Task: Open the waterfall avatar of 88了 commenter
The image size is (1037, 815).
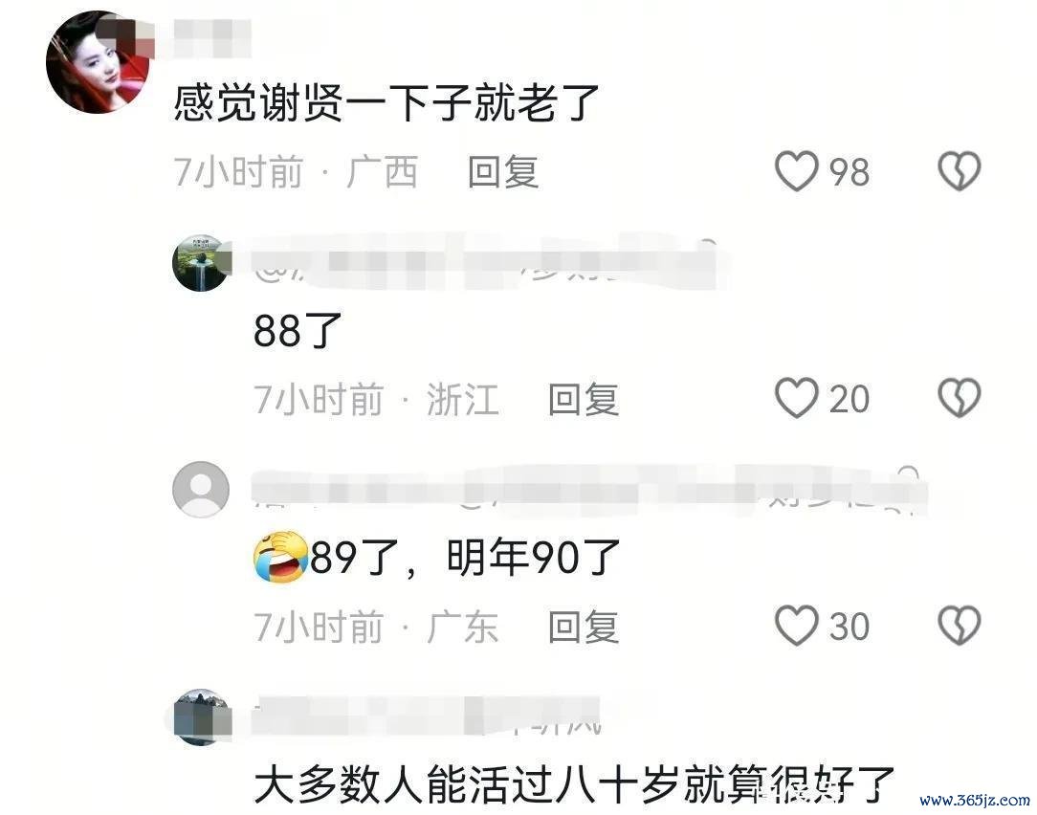Action: 201,263
